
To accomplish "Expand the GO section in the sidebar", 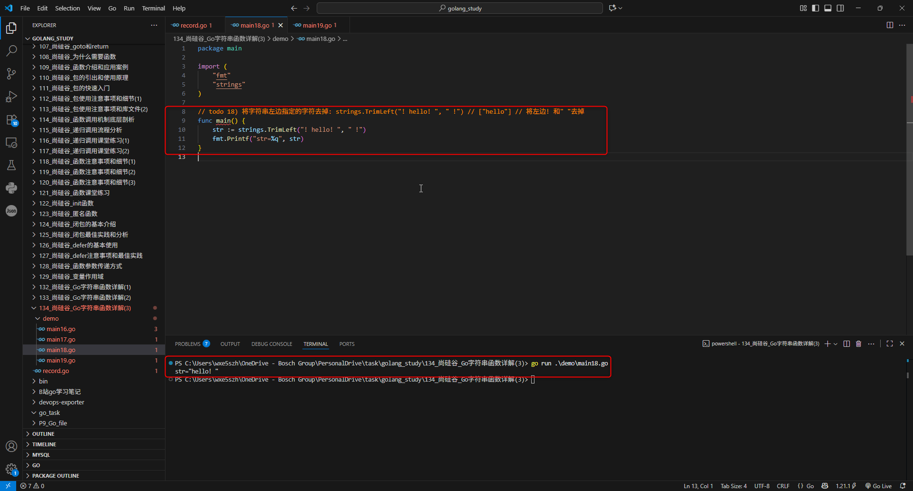I will (94, 465).
